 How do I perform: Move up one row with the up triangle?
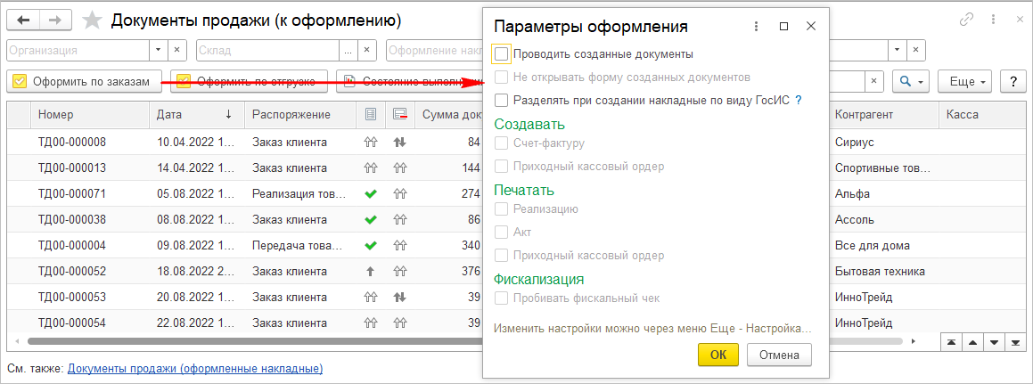pos(973,342)
